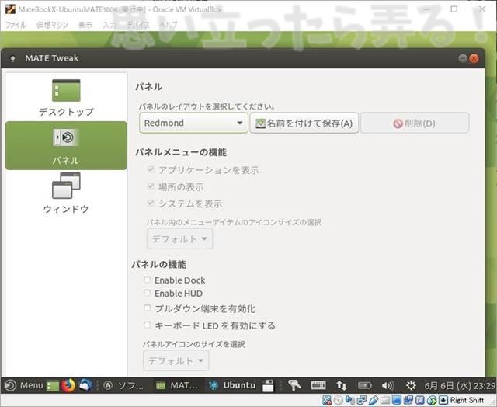Image resolution: width=497 pixels, height=407 pixels.
Task: Click the floppy disk icon in panel
Action: (268, 386)
